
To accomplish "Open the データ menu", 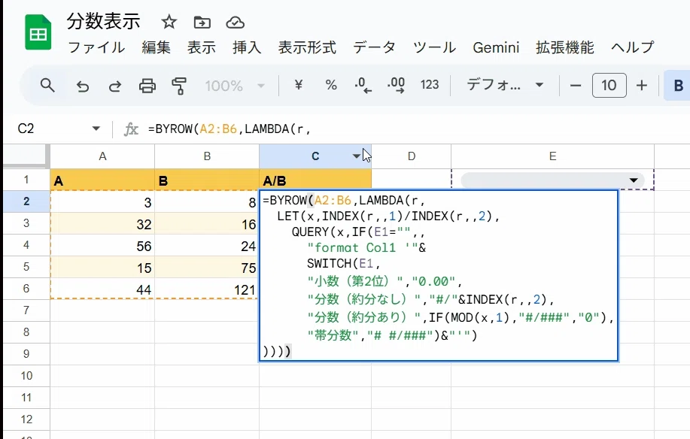I will click(374, 47).
